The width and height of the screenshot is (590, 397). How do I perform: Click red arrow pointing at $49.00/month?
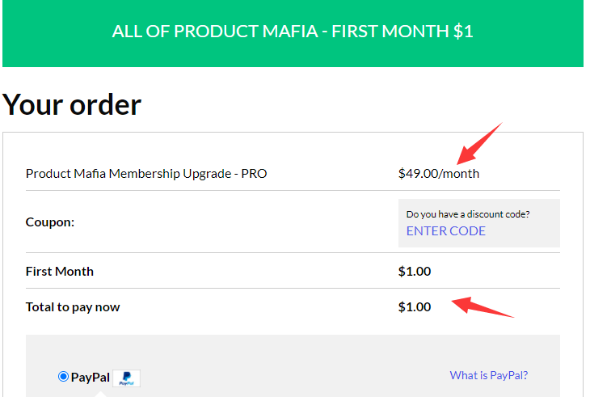pos(479,143)
